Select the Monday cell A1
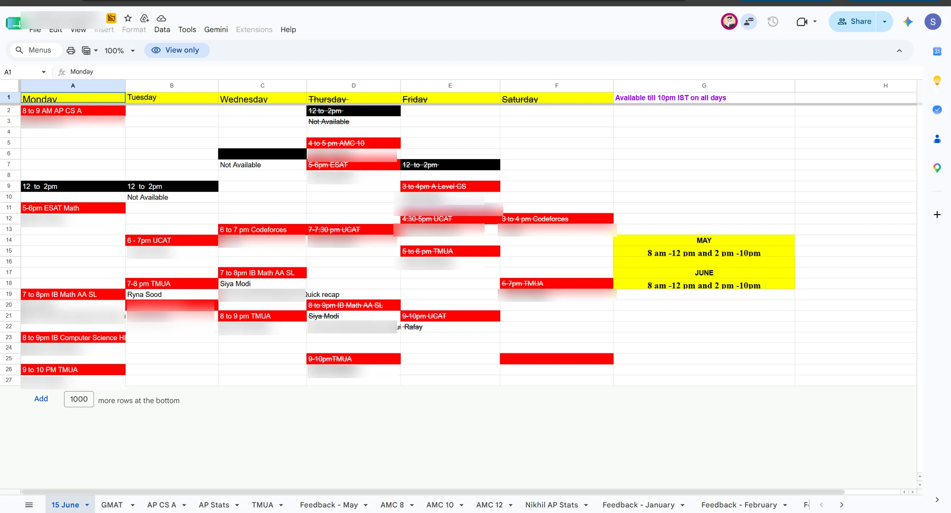 tap(73, 98)
